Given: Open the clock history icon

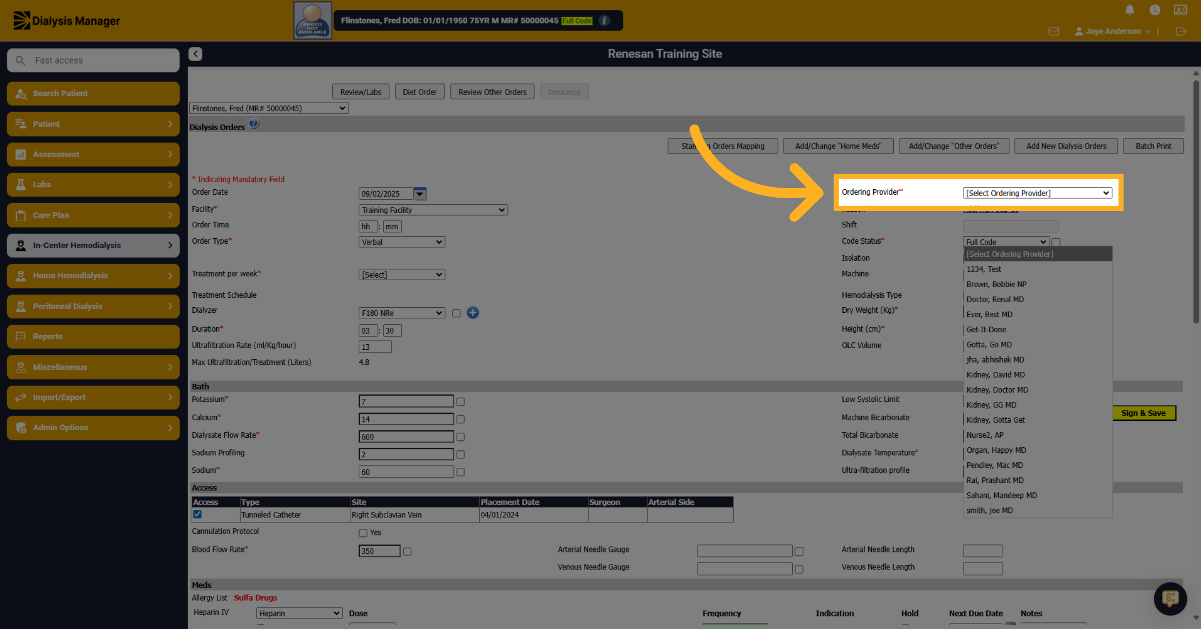Looking at the screenshot, I should pyautogui.click(x=1155, y=10).
